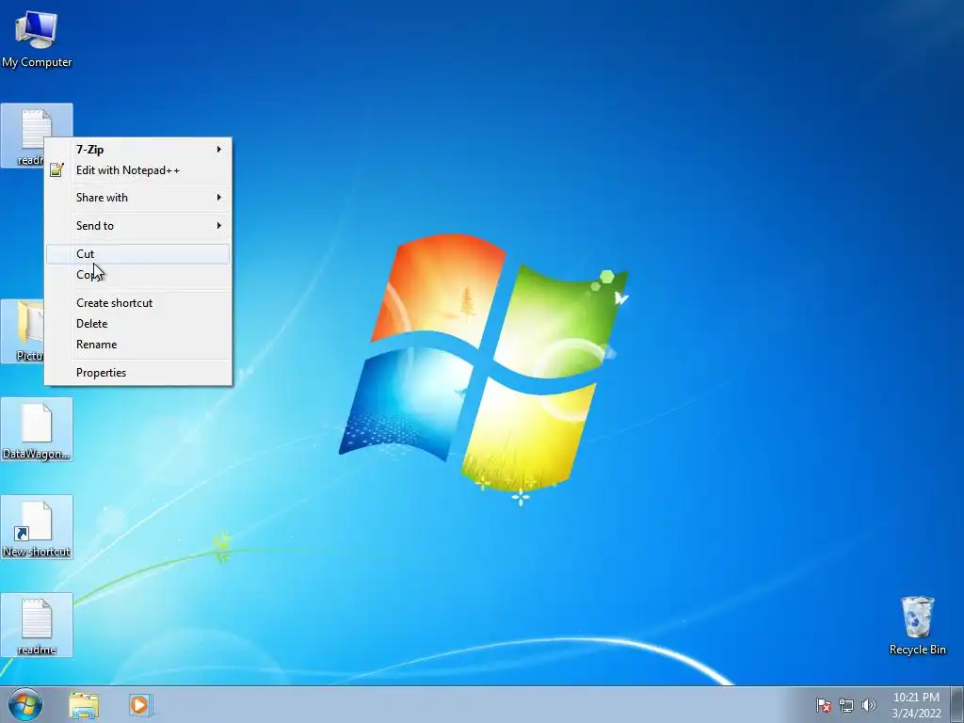The height and width of the screenshot is (723, 964).
Task: Click the 10:21 PM clock in taskbar
Action: [x=916, y=705]
